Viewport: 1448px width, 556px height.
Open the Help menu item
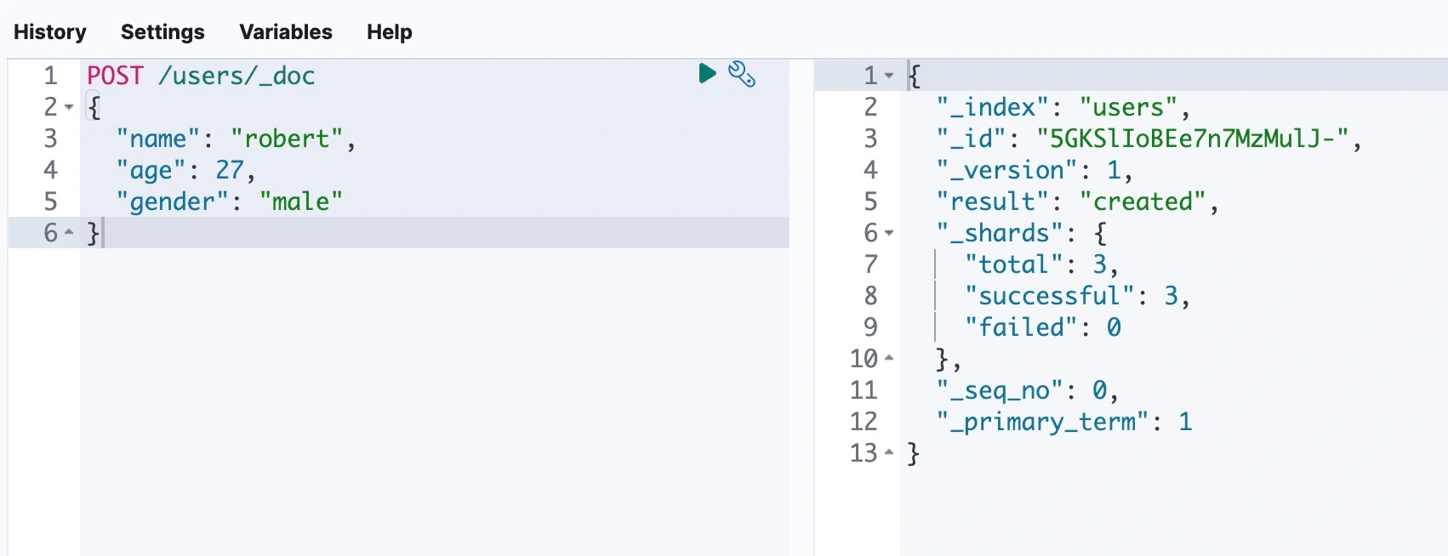(390, 32)
